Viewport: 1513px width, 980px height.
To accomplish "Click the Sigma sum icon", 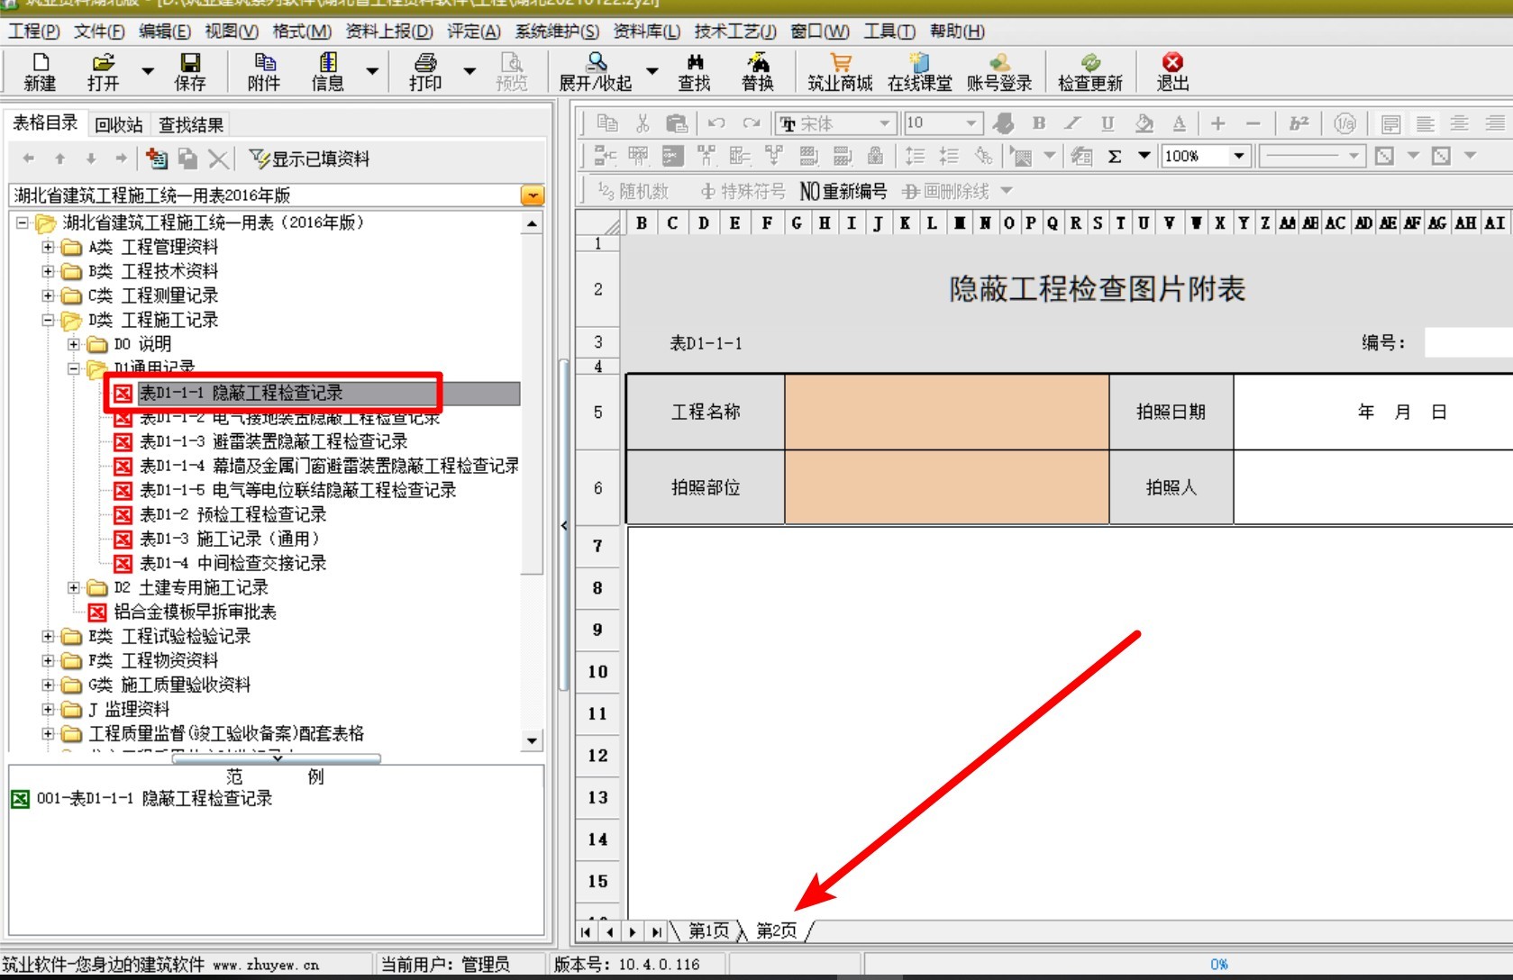I will pos(1115,156).
